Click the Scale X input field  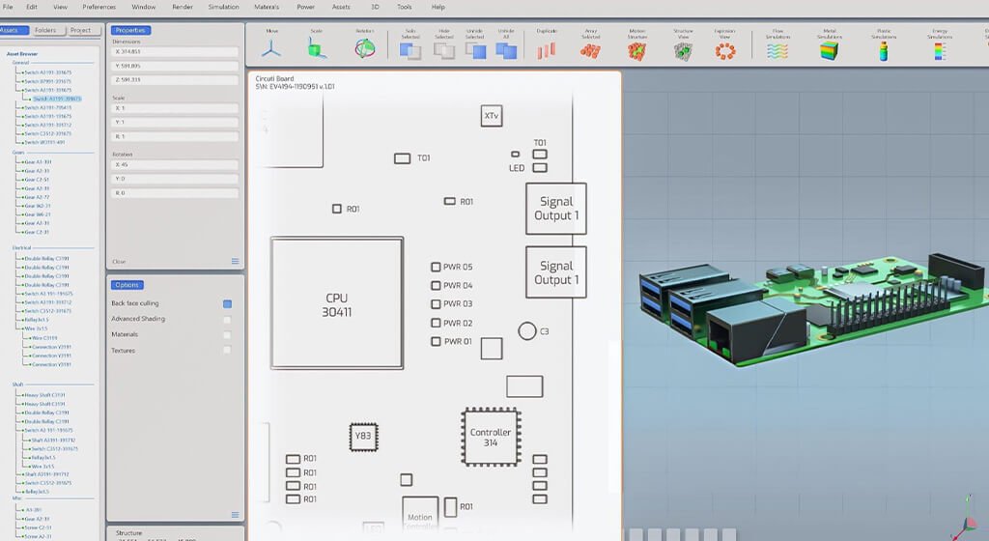click(x=175, y=108)
